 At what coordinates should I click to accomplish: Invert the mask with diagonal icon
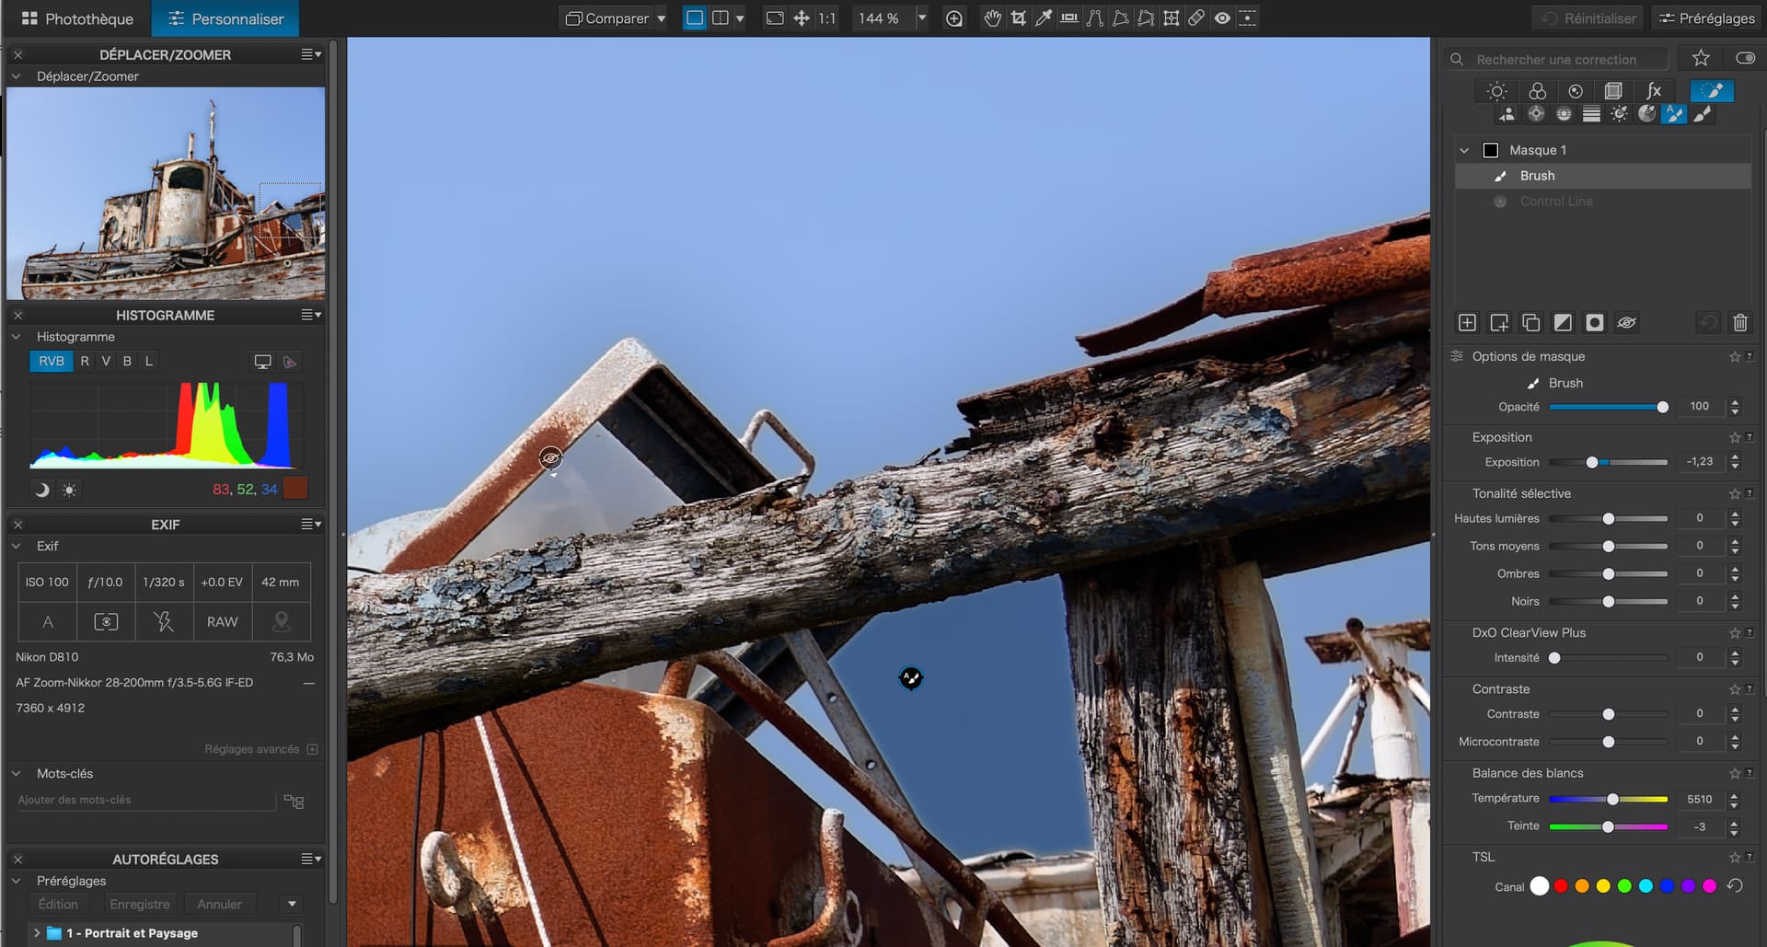[x=1563, y=323]
